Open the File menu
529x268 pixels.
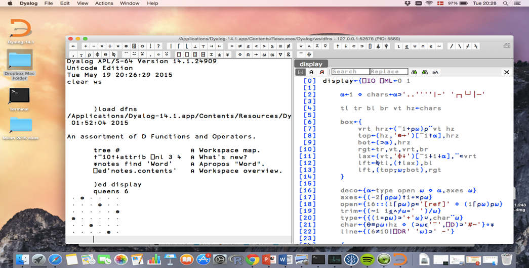[x=49, y=4]
